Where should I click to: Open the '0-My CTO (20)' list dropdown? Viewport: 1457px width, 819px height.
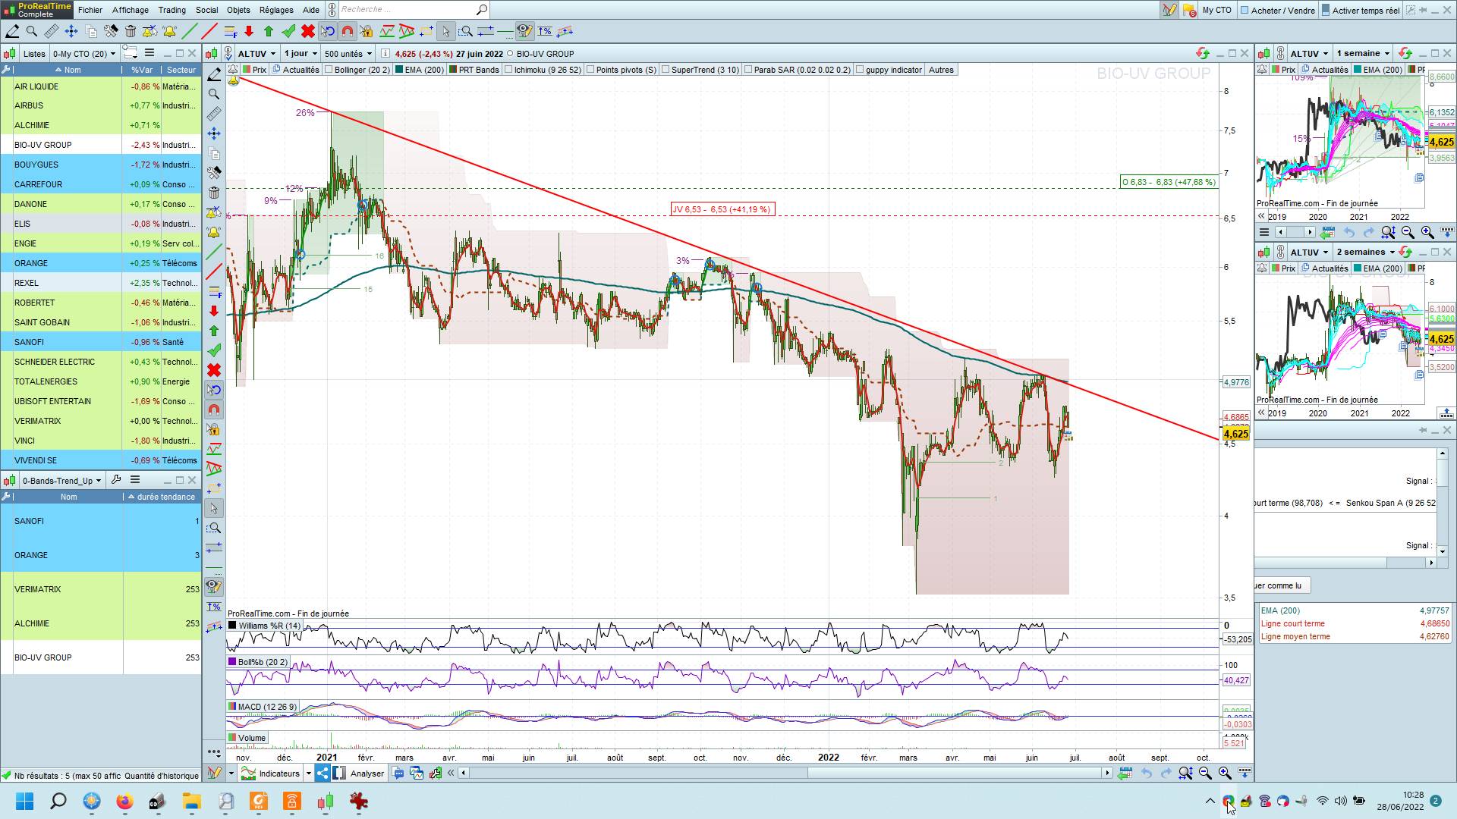pos(83,54)
